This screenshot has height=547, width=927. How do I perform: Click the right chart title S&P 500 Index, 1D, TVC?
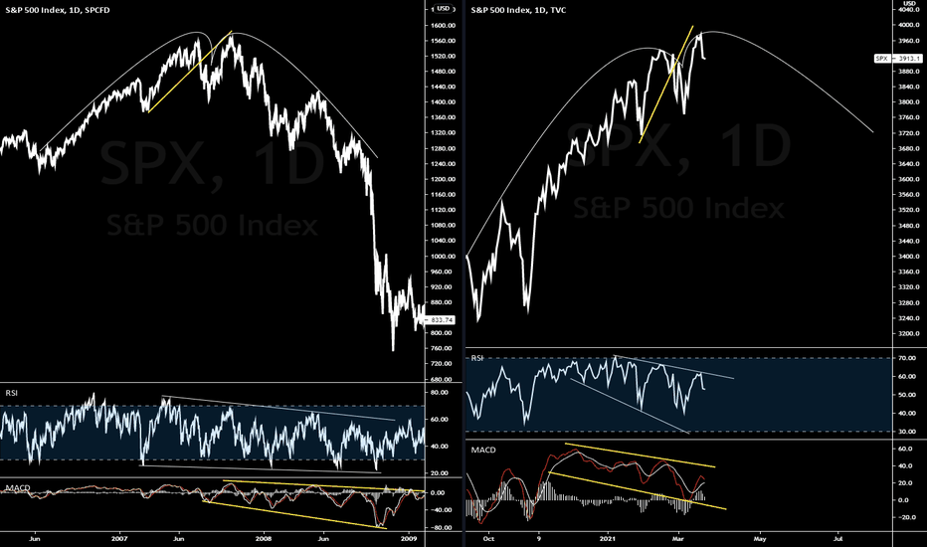coord(518,10)
